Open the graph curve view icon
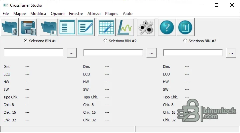 coord(125,27)
